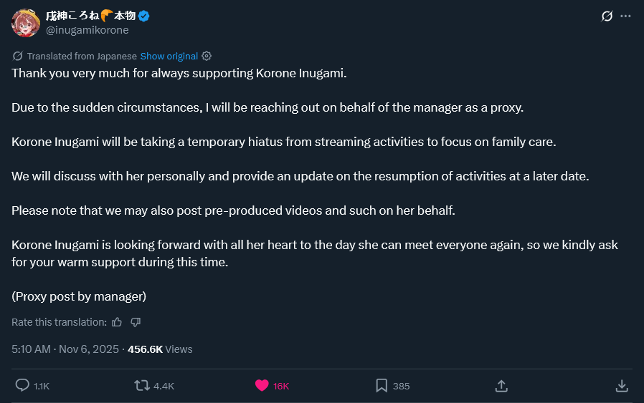Click the download arrow icon

click(x=622, y=386)
